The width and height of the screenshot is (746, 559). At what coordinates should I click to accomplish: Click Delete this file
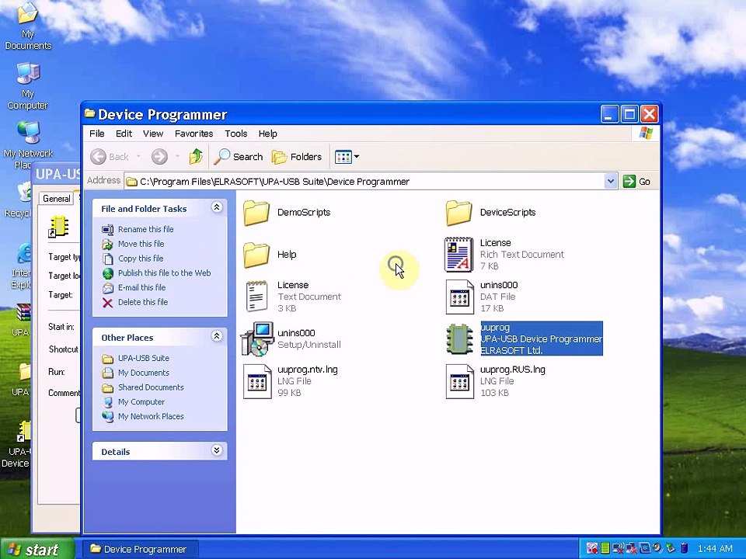(x=143, y=302)
